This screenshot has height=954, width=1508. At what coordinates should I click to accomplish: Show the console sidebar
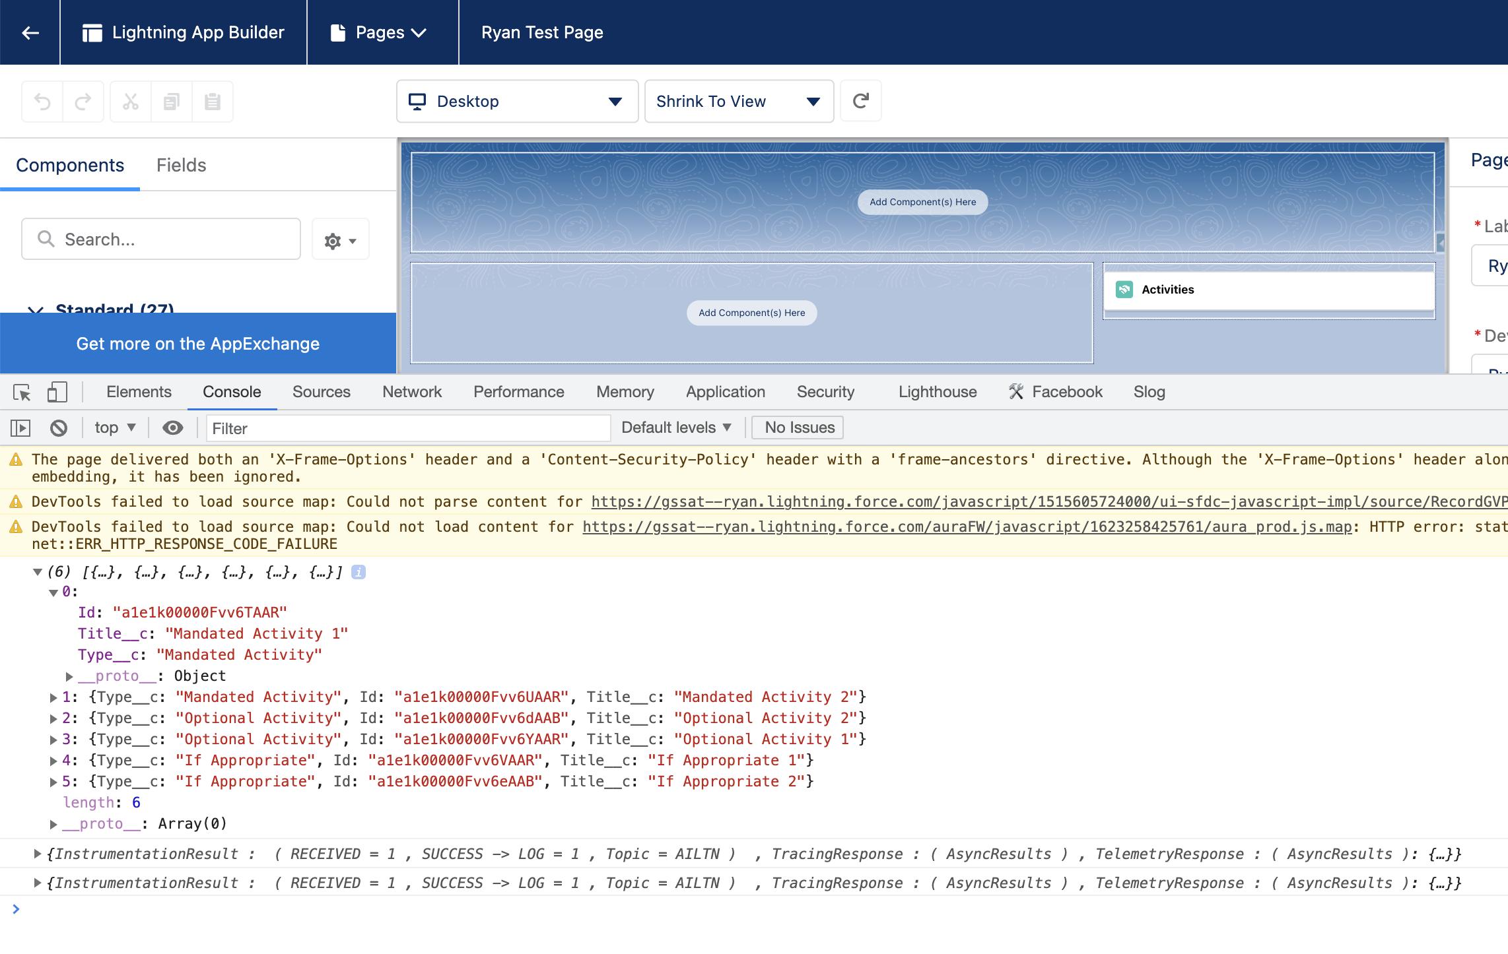pyautogui.click(x=20, y=428)
